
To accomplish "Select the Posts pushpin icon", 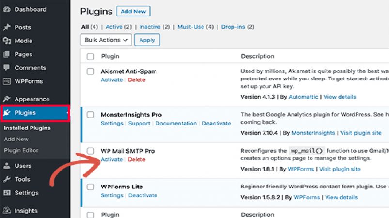I will 7,27.
